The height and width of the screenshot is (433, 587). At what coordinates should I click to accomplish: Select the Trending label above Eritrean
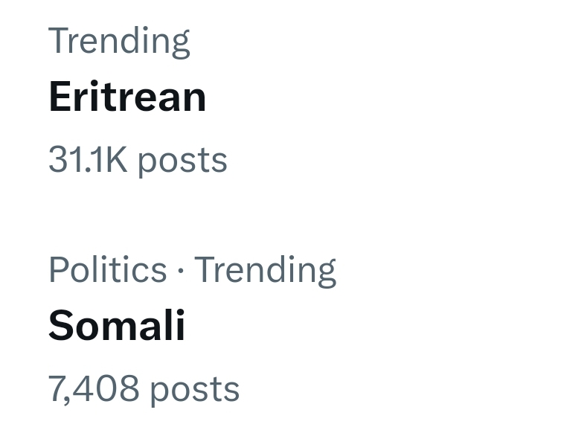[119, 40]
